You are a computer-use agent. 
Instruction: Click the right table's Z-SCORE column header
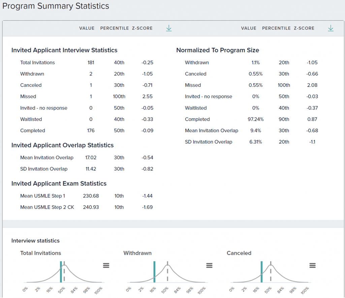click(304, 28)
